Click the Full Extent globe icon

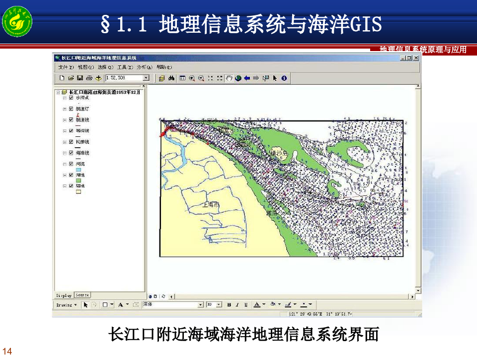(238, 78)
